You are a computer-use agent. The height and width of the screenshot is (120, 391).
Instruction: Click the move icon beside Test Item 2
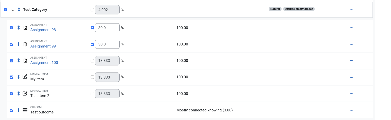(19, 93)
